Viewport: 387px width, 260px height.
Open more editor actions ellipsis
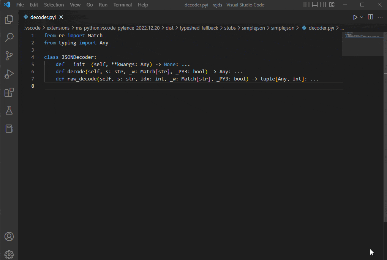(380, 17)
